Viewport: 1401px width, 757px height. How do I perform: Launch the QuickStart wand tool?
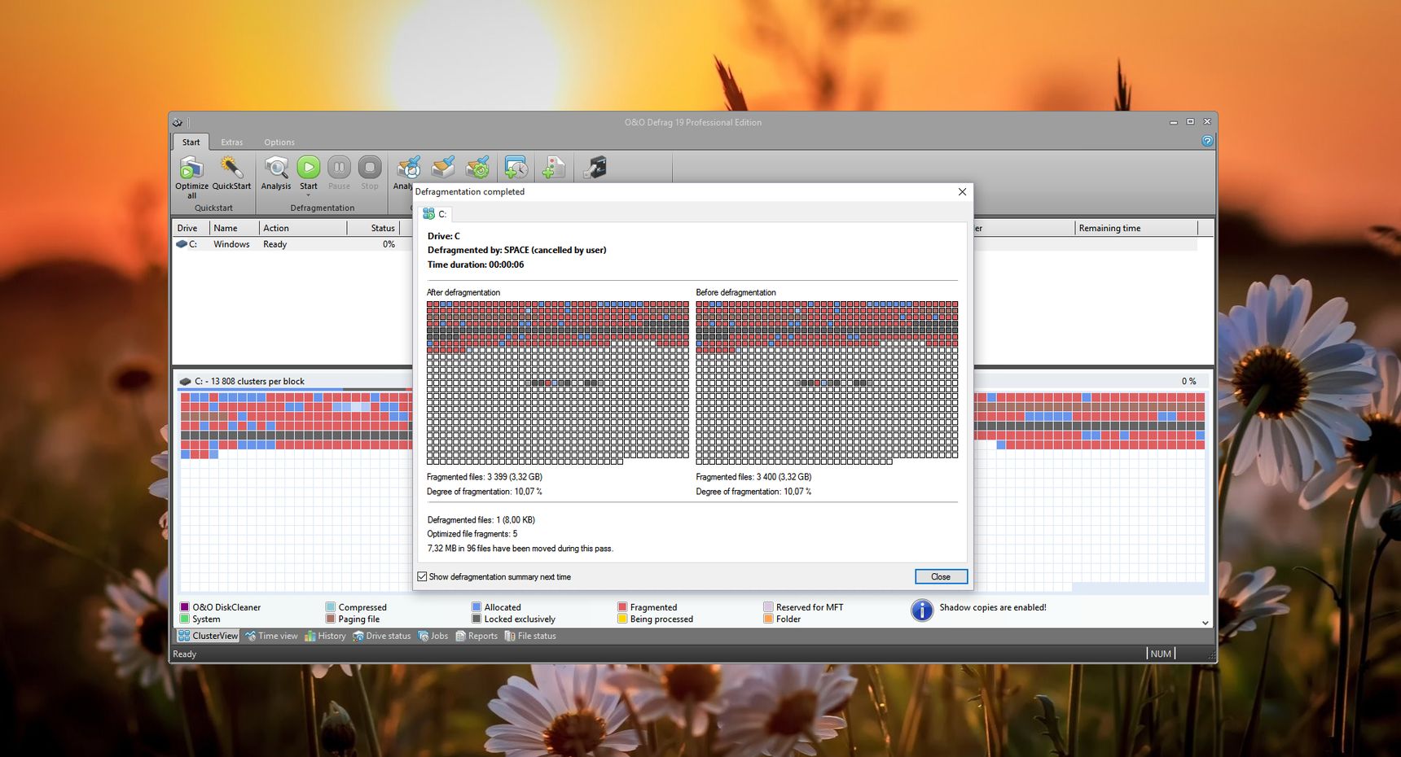pos(231,168)
